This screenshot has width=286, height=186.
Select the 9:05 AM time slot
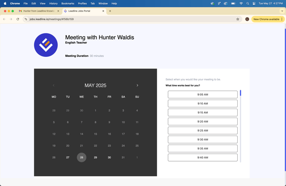(x=202, y=94)
